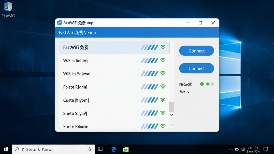Launch Microsoft Edge from taskbar

113,149
